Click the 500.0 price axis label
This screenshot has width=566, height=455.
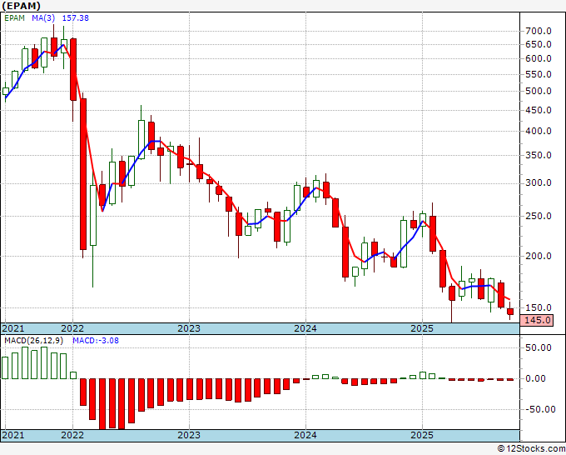tap(539, 91)
